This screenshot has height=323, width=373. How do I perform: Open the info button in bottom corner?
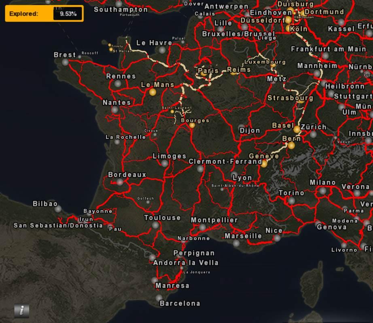coord(21,310)
